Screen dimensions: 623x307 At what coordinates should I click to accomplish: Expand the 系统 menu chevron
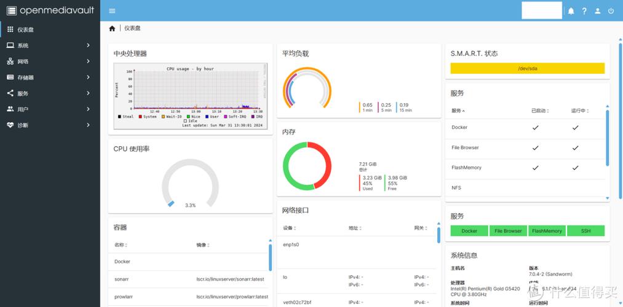[x=88, y=45]
